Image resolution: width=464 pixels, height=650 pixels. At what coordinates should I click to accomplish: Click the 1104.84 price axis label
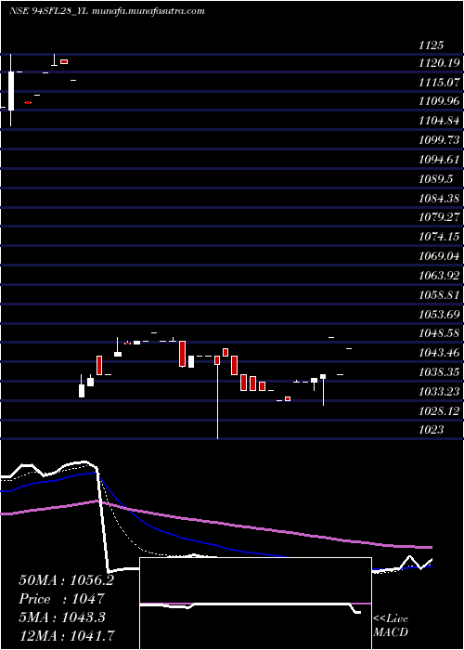tap(439, 121)
